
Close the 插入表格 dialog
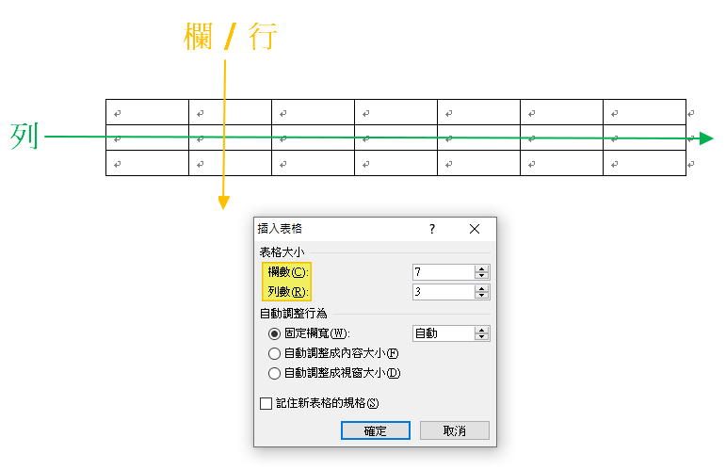pyautogui.click(x=475, y=229)
